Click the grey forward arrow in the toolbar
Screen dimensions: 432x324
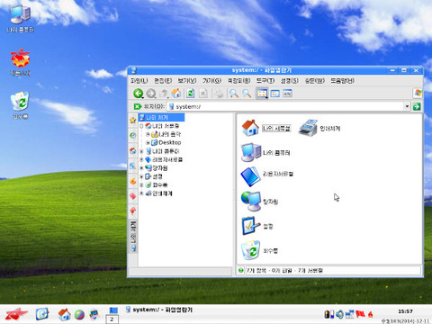coord(151,94)
